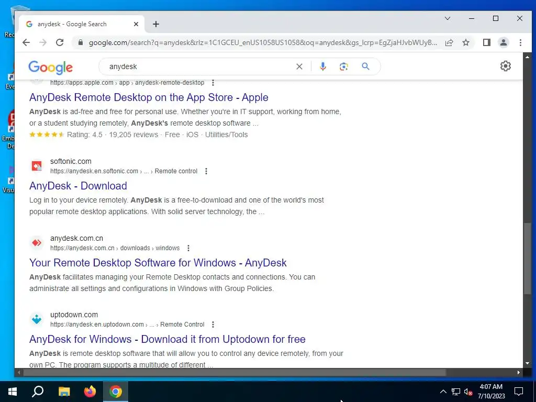Click the https://anydesk.en.softonic.com breadcrumb URL
This screenshot has height=402, width=536.
pos(124,171)
